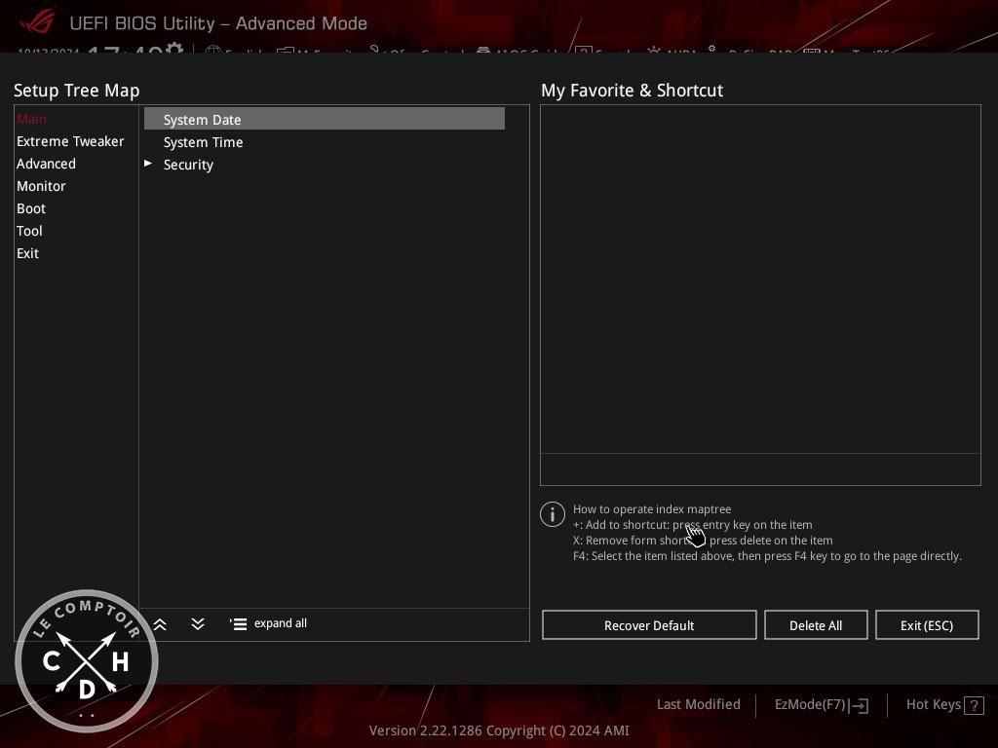Click the EzMode(F7) arrow icon
The height and width of the screenshot is (748, 998).
860,705
